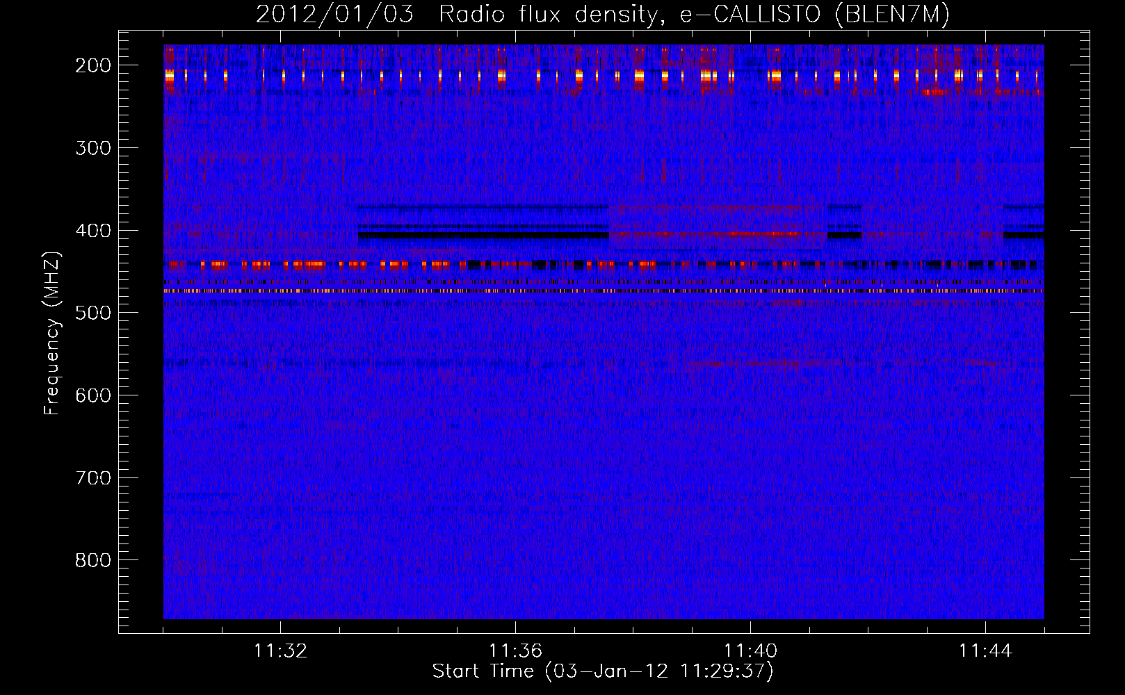Click the continuous yellow line near 475 MHz

coord(604,291)
